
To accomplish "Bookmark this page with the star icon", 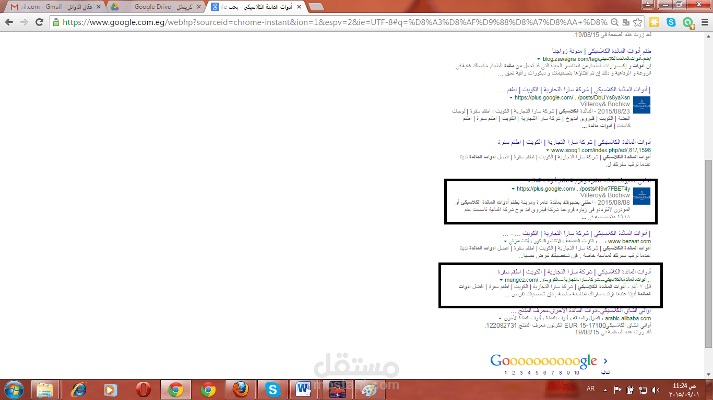I will [x=637, y=22].
